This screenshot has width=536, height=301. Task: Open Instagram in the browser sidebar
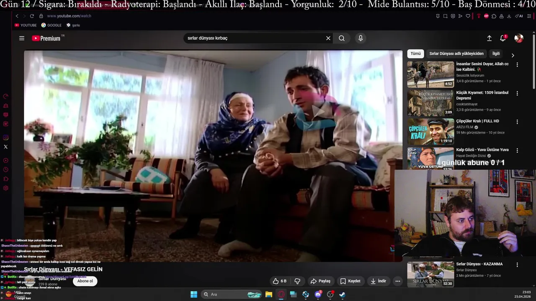[x=5, y=138]
